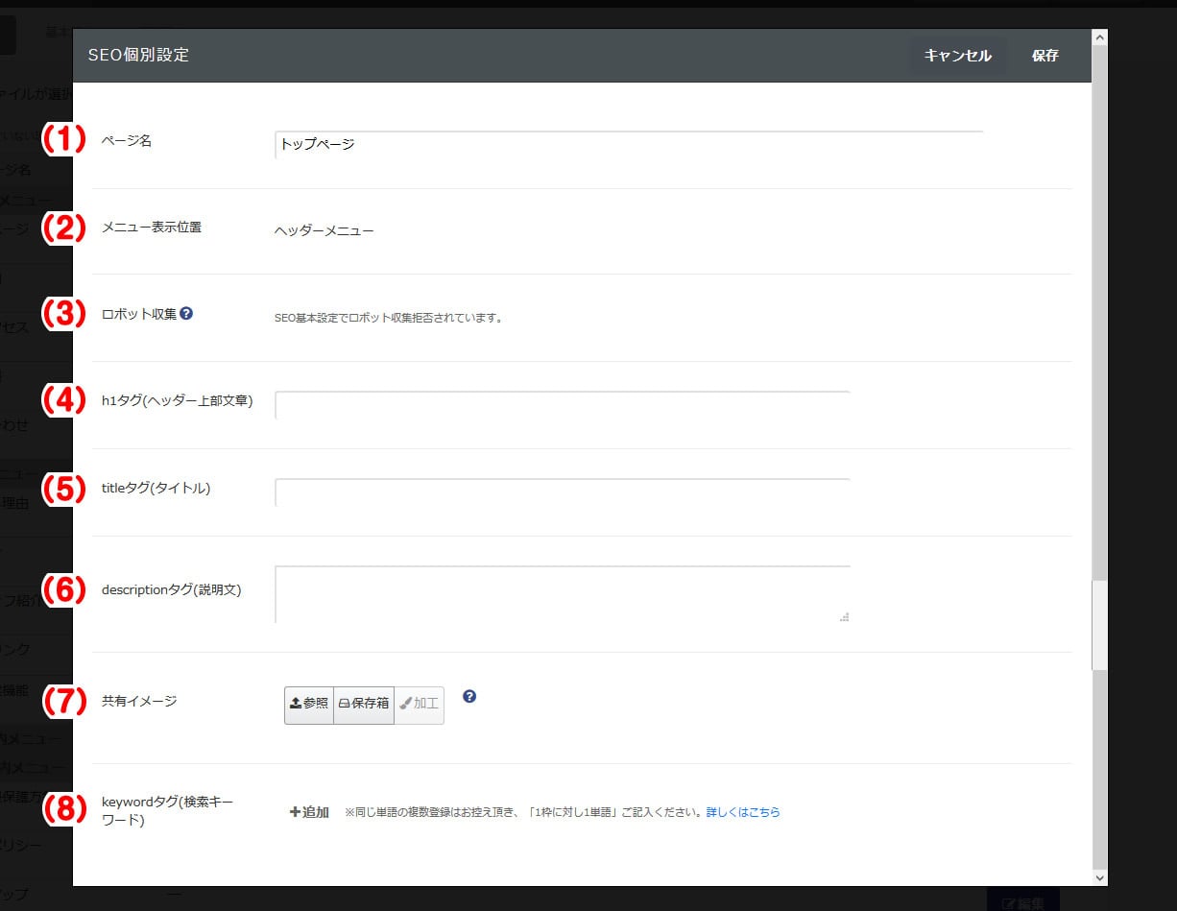Add a keyword with +追加
Screen dimensions: 1177x911
(309, 812)
